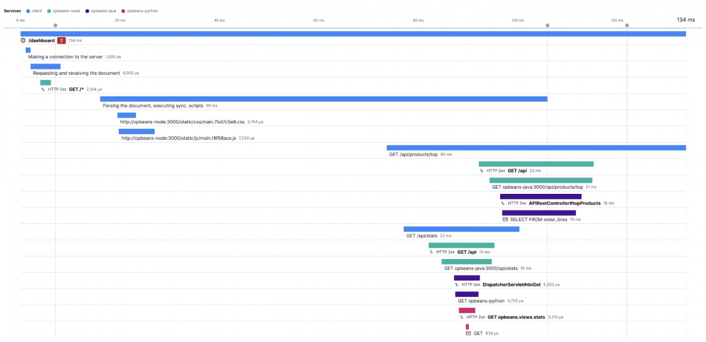
Task: Click transaction icon beside APIRestController#topProducts row
Action: [503, 203]
